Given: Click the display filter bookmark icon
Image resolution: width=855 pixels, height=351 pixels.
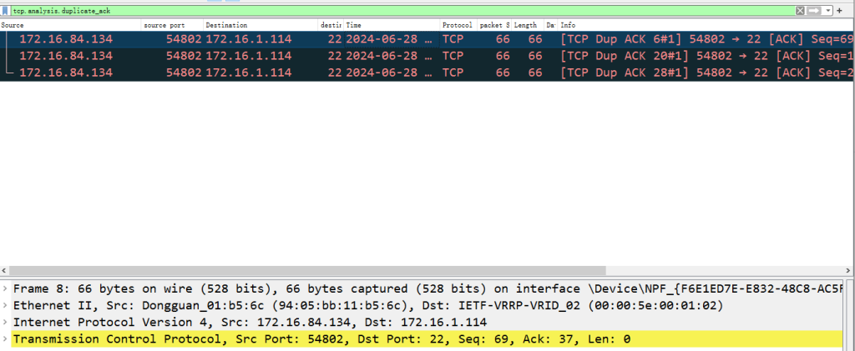Looking at the screenshot, I should pyautogui.click(x=6, y=11).
